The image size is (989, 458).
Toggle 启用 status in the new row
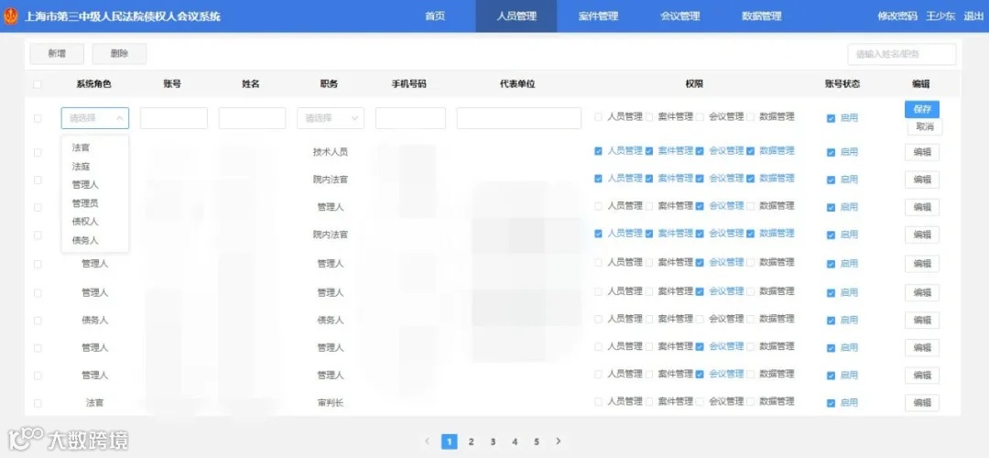[x=831, y=118]
